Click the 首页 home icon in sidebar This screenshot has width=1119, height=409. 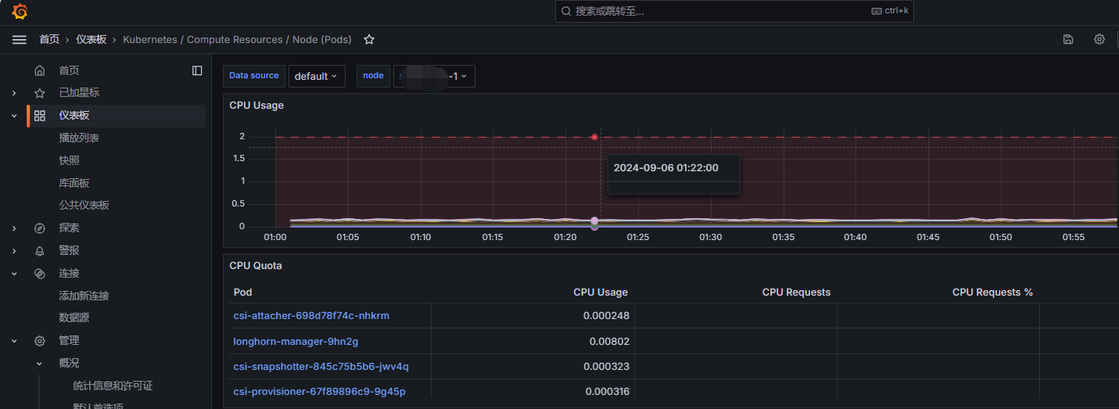pos(40,70)
